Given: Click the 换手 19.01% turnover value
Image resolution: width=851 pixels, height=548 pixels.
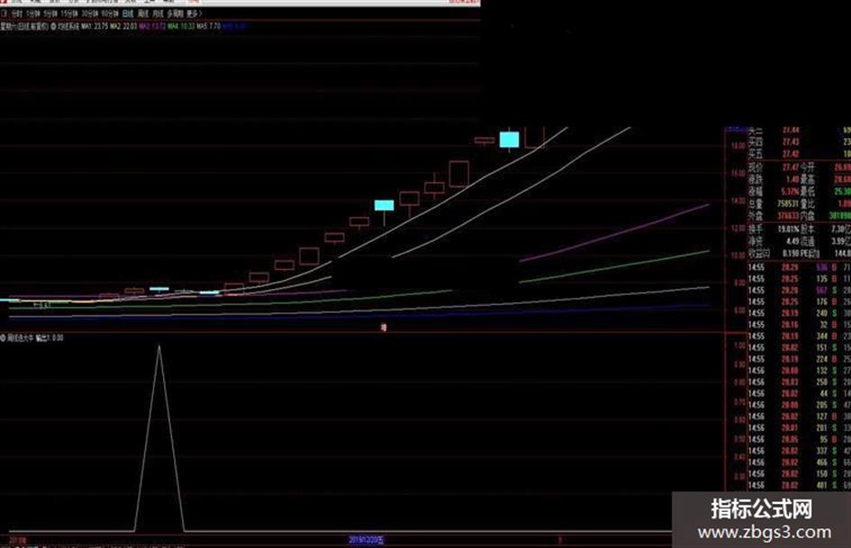Looking at the screenshot, I should pos(789,229).
